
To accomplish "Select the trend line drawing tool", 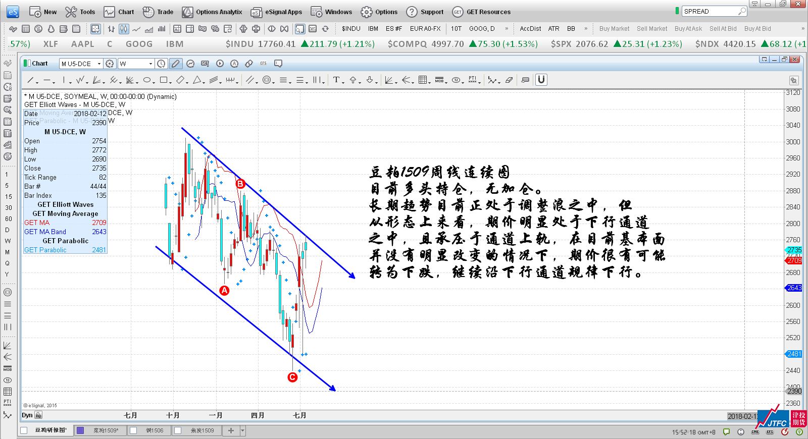I will tap(30, 80).
